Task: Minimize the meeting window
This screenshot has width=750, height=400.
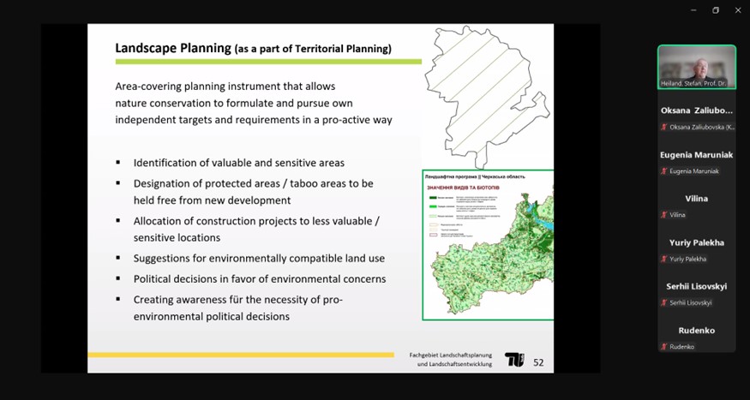Action: (692, 10)
